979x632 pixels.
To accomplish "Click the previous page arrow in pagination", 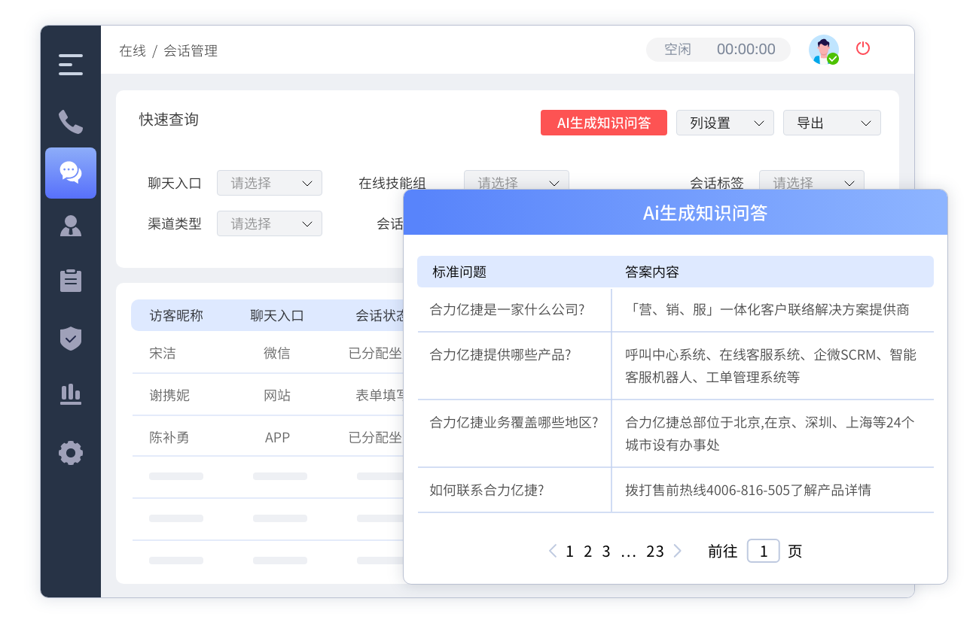I will pyautogui.click(x=553, y=551).
